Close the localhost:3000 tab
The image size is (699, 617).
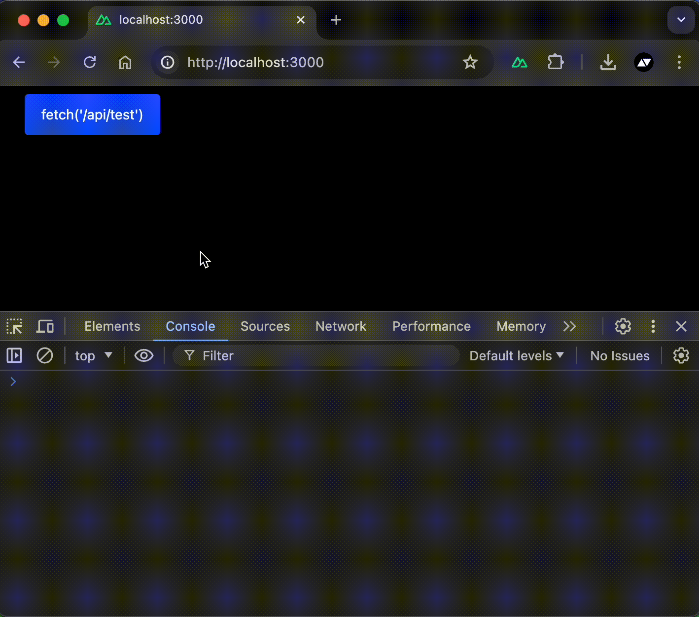301,20
